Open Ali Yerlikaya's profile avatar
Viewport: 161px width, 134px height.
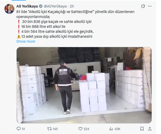(9, 9)
